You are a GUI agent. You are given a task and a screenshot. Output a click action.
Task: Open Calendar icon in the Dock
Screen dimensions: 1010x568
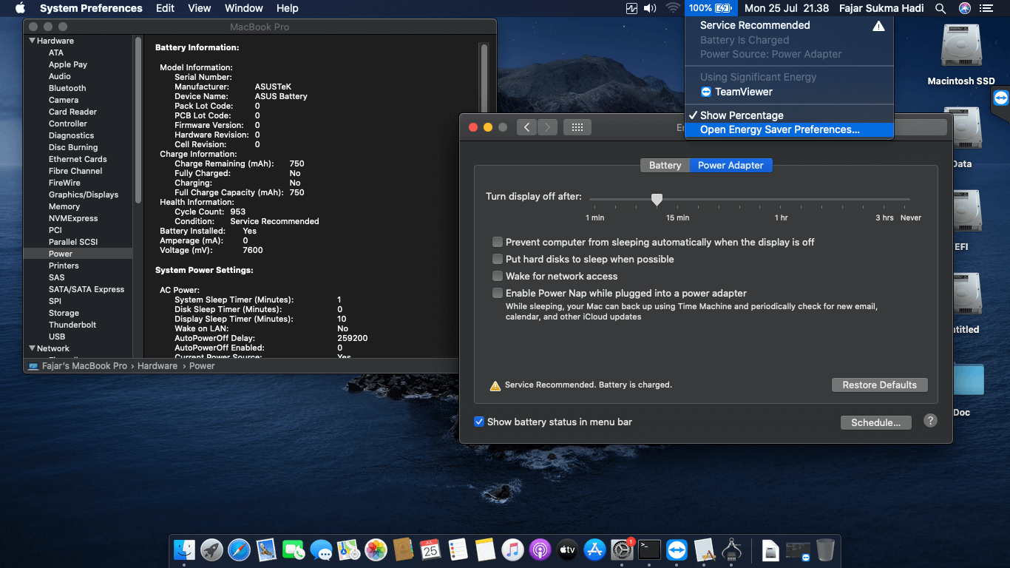(430, 550)
